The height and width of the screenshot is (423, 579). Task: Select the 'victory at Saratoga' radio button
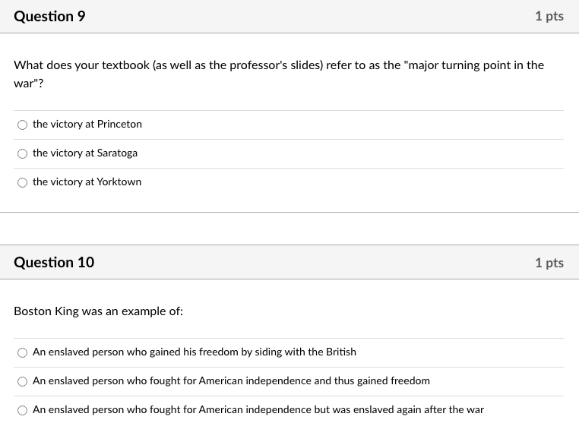pyautogui.click(x=23, y=153)
